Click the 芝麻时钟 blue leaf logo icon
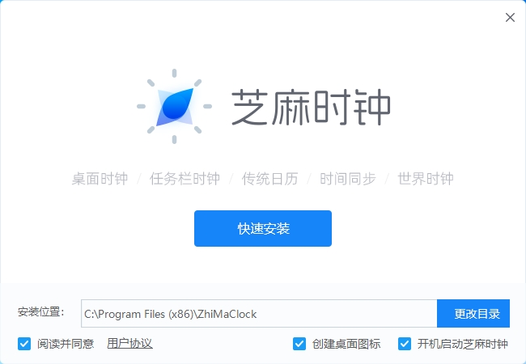Image resolution: width=526 pixels, height=364 pixels. (175, 107)
